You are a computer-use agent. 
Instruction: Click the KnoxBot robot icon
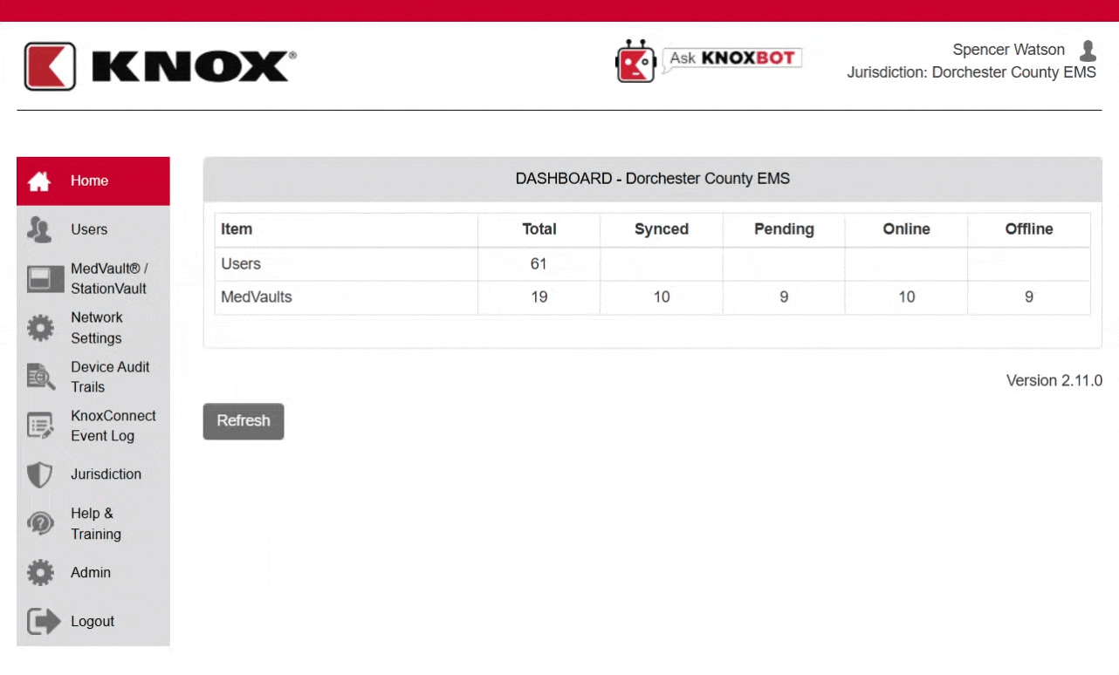(635, 61)
